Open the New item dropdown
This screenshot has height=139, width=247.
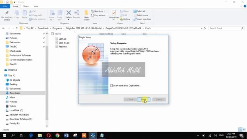click(98, 11)
